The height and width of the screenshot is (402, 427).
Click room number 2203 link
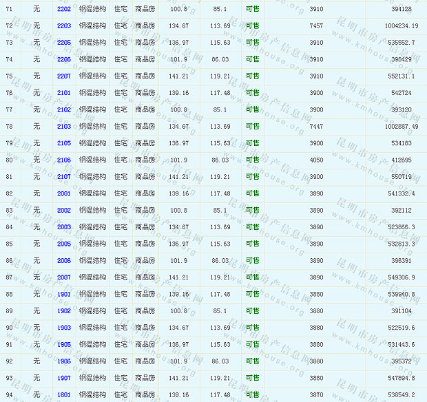click(64, 25)
